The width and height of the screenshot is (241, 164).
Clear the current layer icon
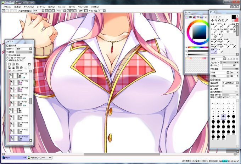17,68
